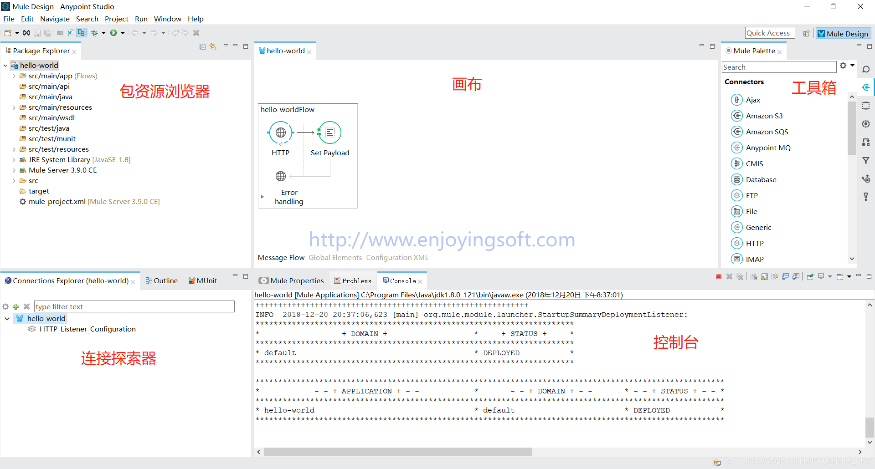This screenshot has width=875, height=469.
Task: Click the green Run play button
Action: click(x=113, y=33)
